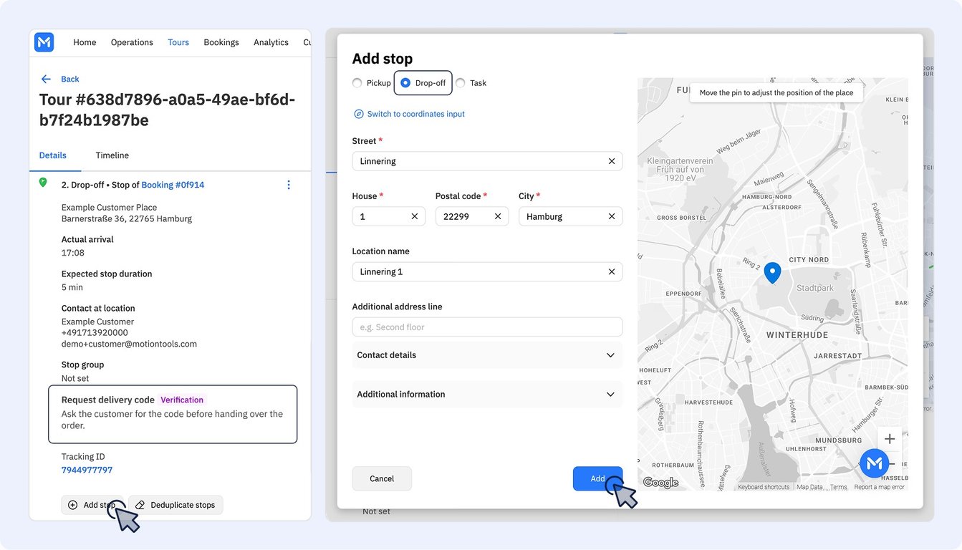Click the MotionTools logo in the top navigation
Image resolution: width=962 pixels, height=550 pixels.
pyautogui.click(x=44, y=42)
